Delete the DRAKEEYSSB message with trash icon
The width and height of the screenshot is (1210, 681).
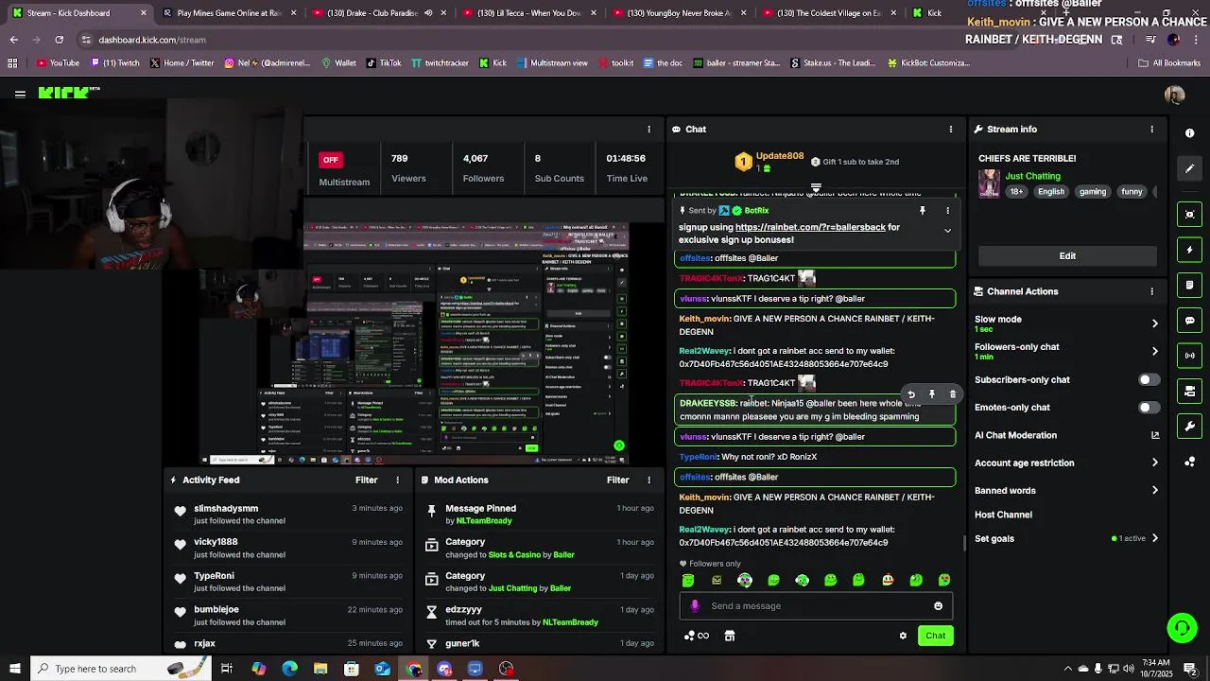point(952,394)
